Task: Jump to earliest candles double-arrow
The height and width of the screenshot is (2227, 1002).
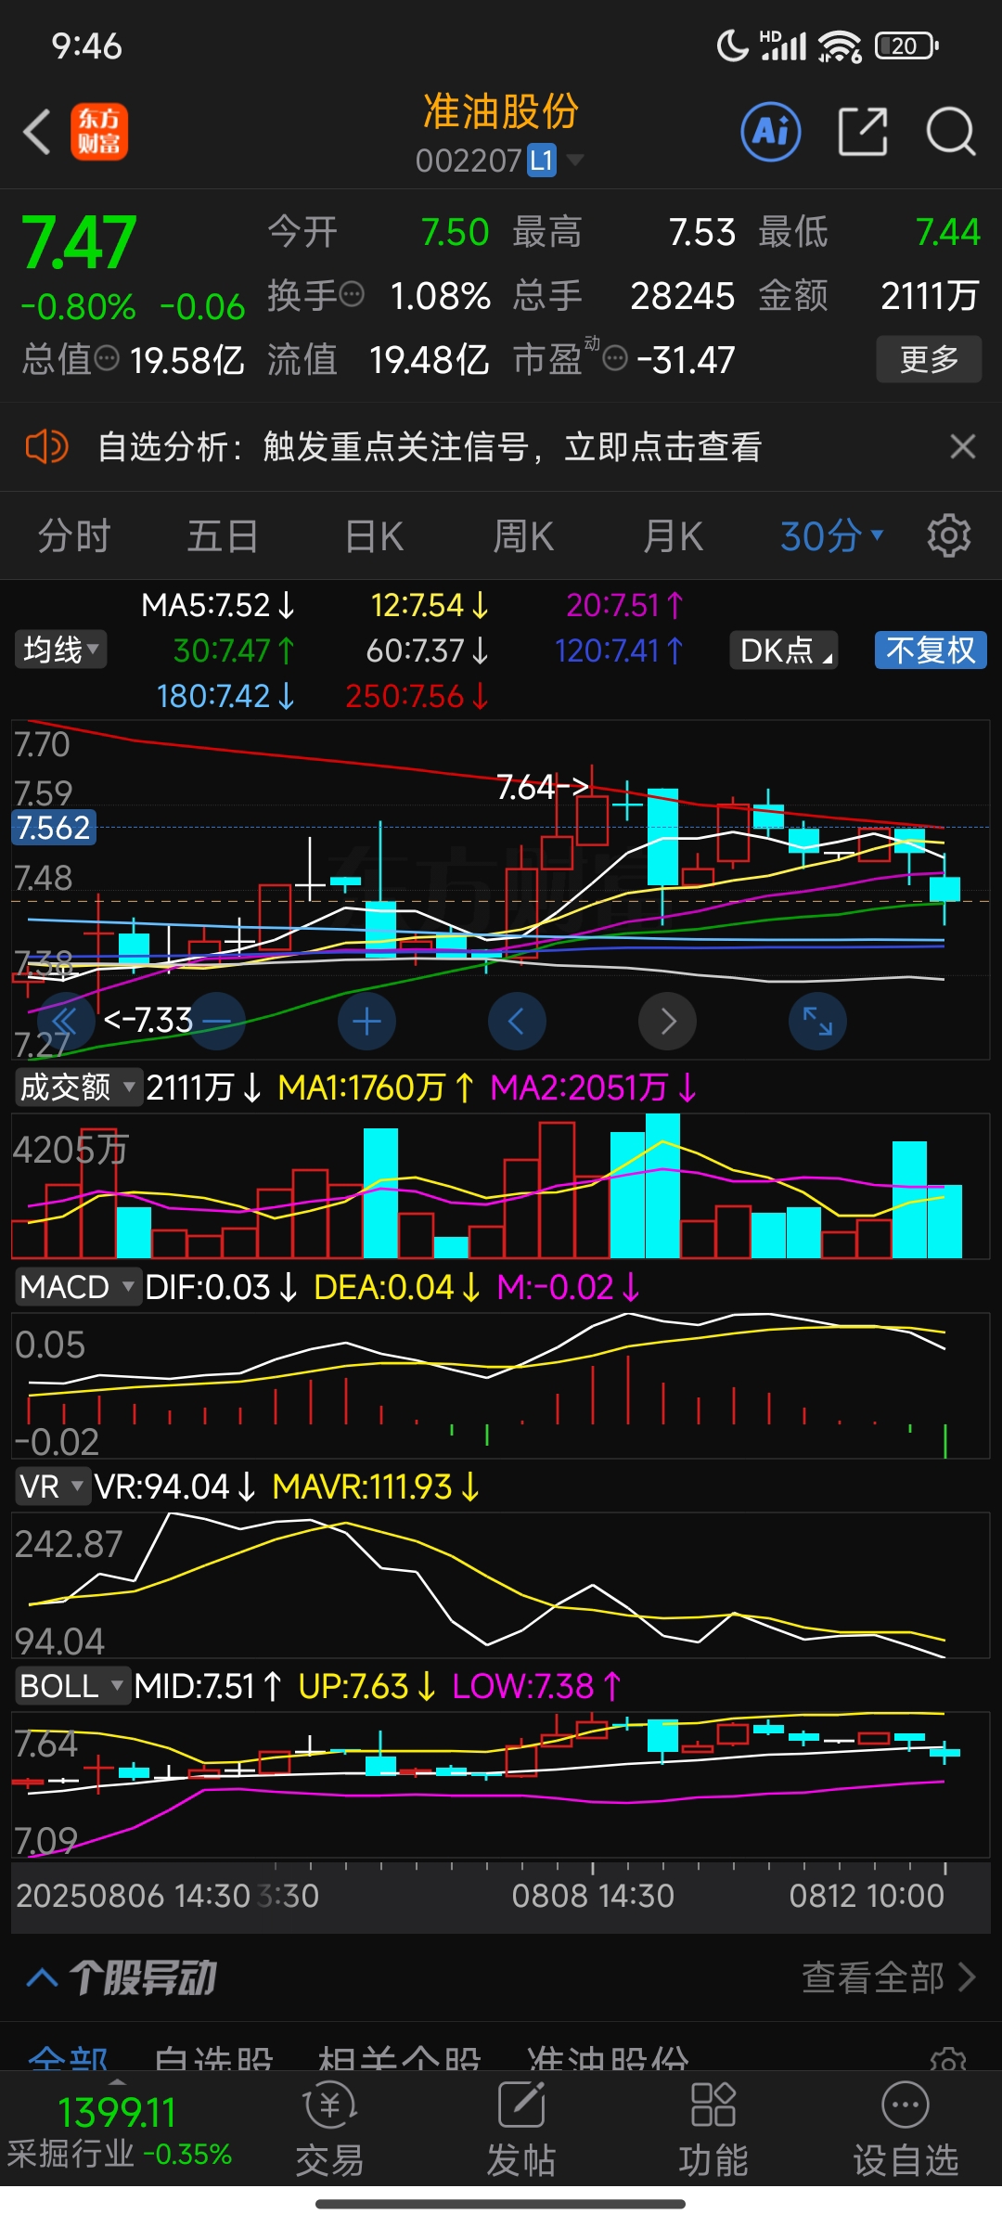Action: 65,1022
